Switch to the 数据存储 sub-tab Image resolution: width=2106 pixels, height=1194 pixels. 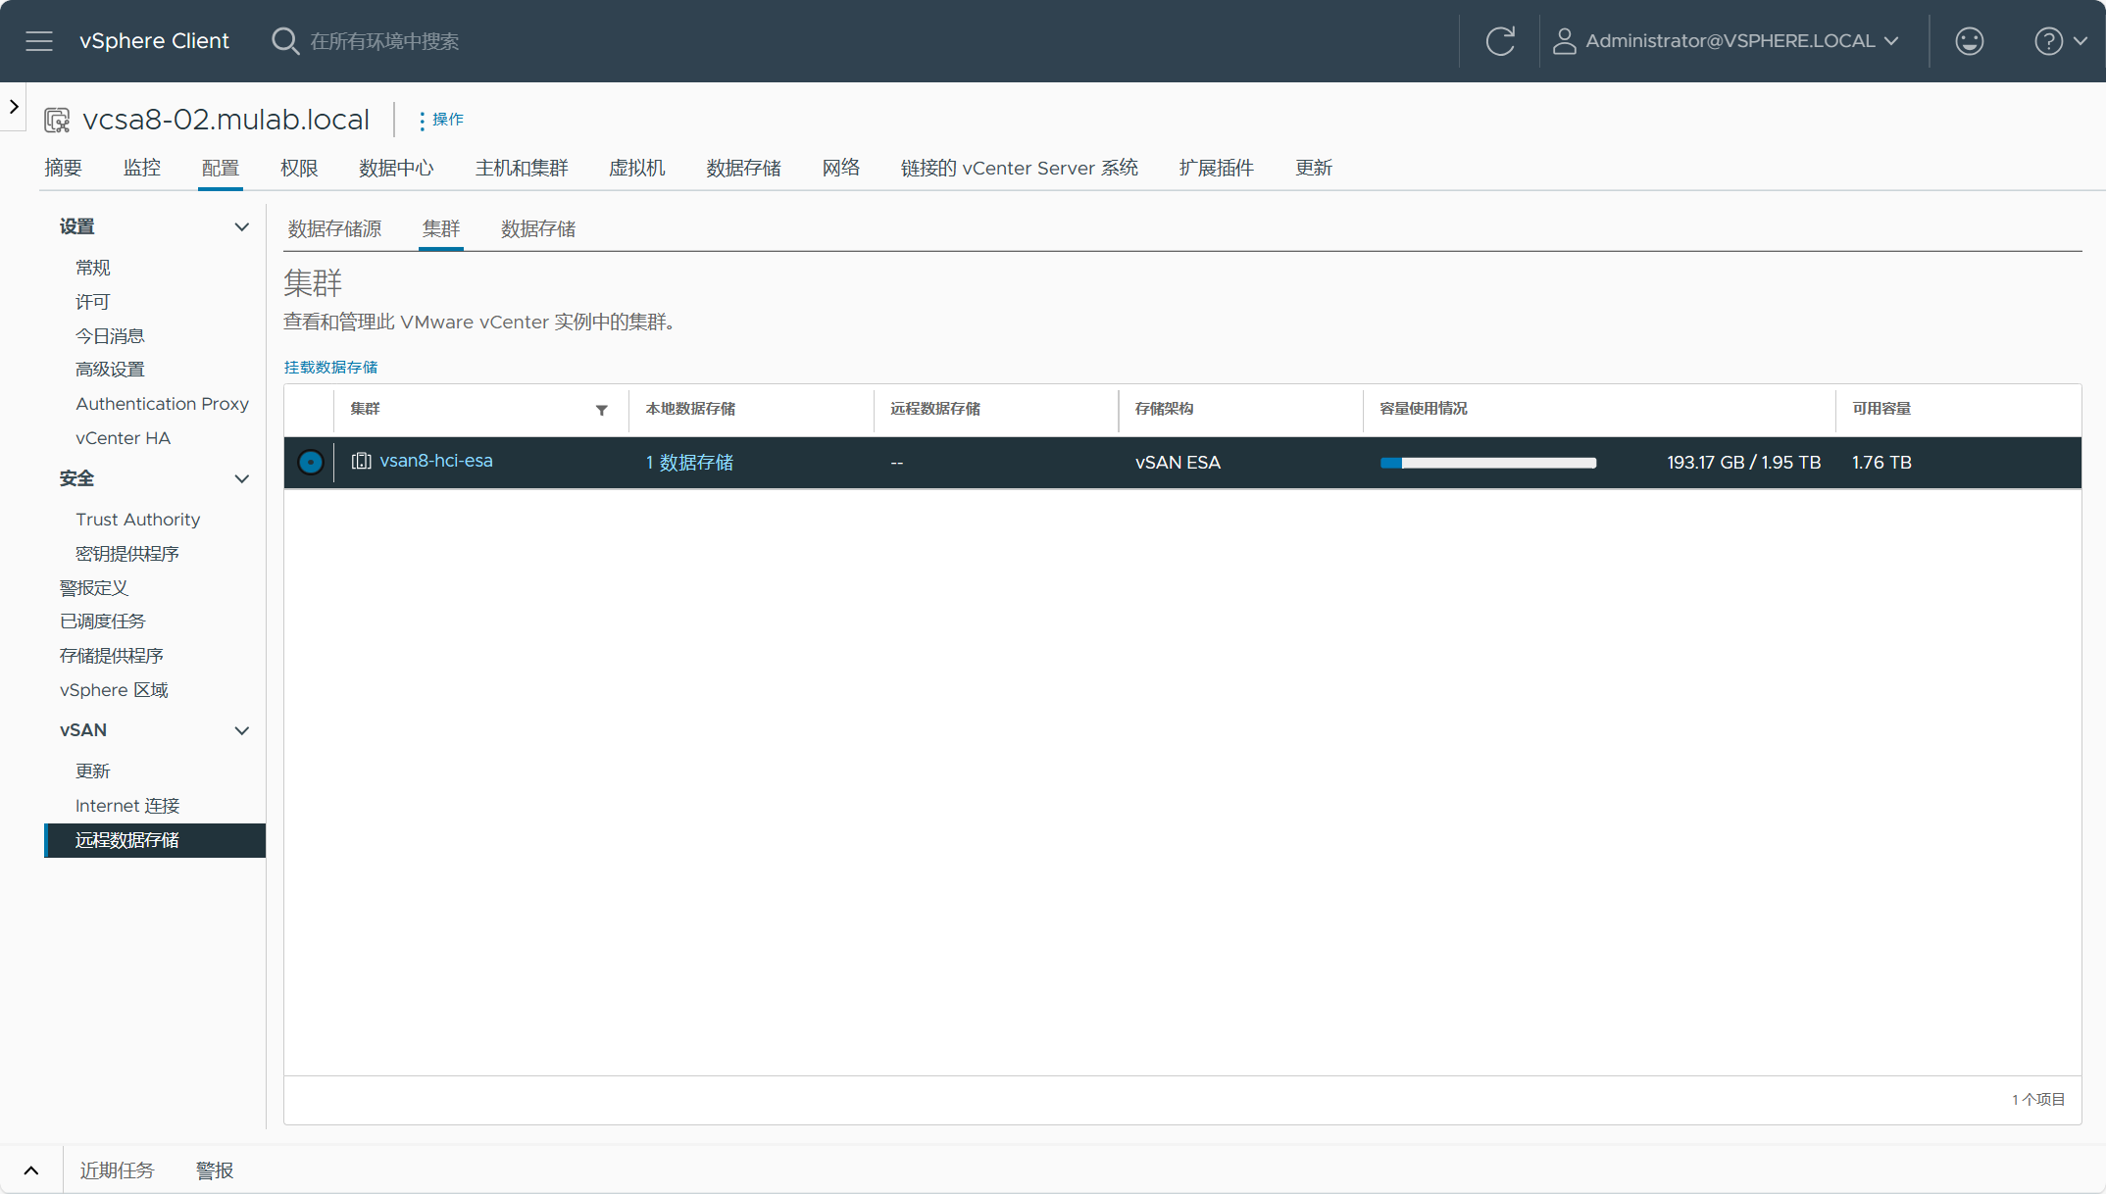coord(538,229)
